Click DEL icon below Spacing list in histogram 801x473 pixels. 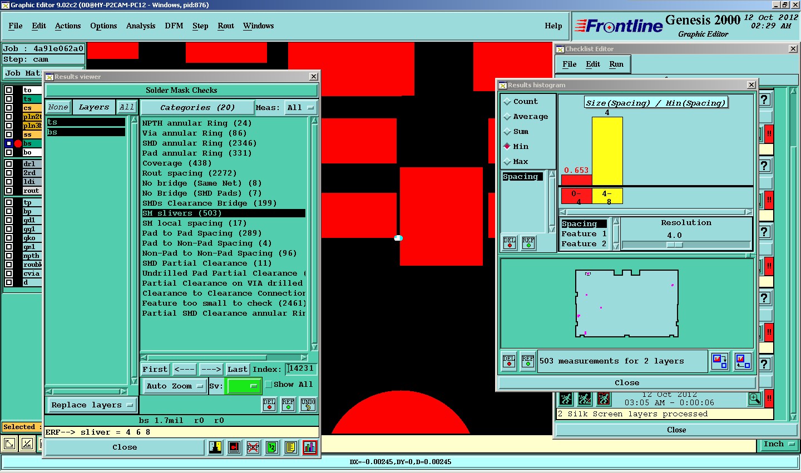pyautogui.click(x=510, y=243)
